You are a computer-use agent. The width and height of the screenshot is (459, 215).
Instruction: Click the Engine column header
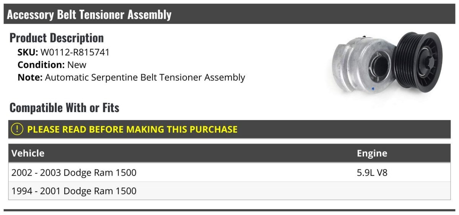point(372,153)
